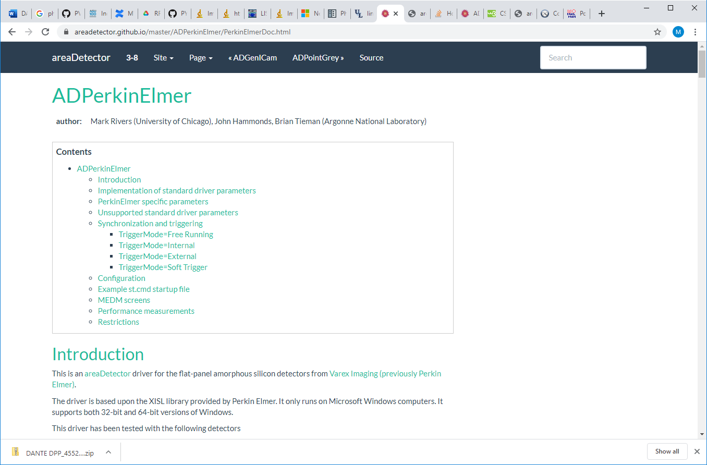Reload the current page
The image size is (707, 465).
pyautogui.click(x=45, y=32)
